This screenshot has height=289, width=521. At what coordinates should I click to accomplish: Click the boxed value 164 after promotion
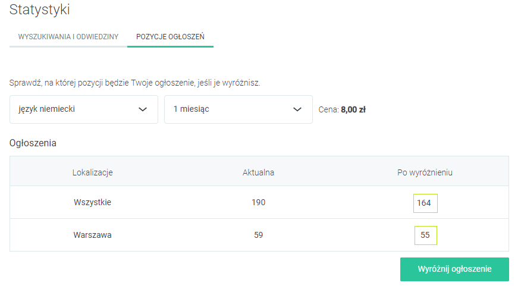click(425, 203)
